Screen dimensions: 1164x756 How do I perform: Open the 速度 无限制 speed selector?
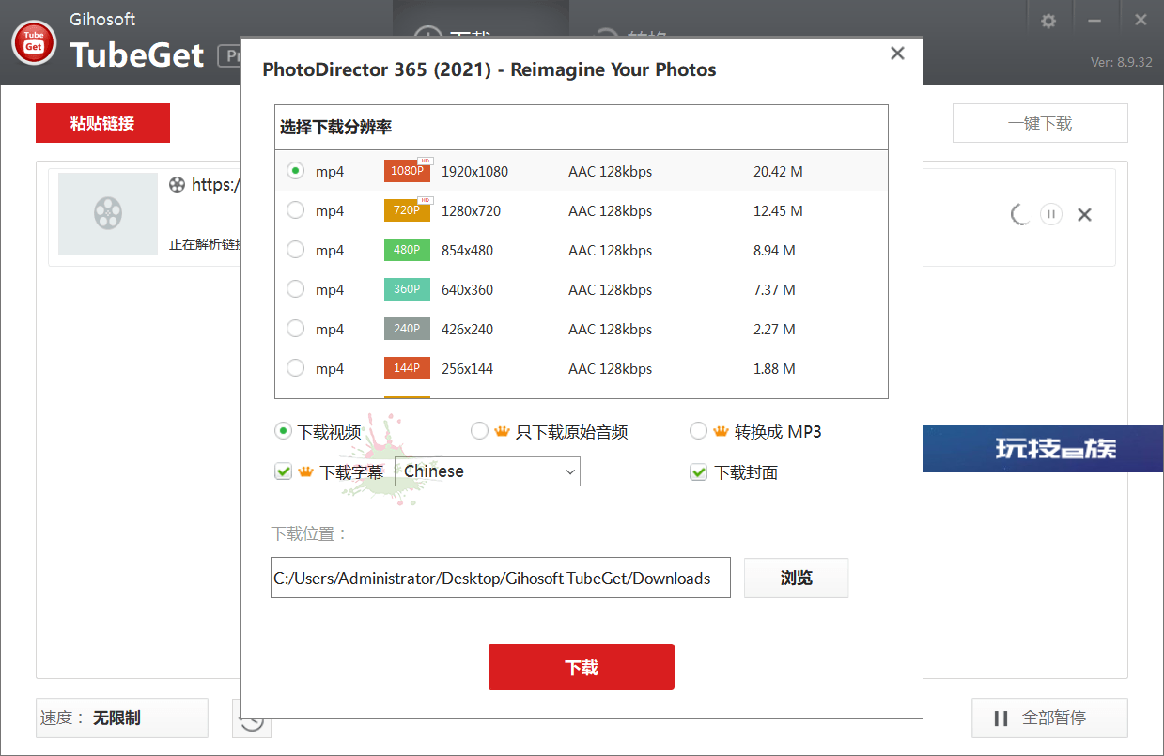(x=122, y=718)
